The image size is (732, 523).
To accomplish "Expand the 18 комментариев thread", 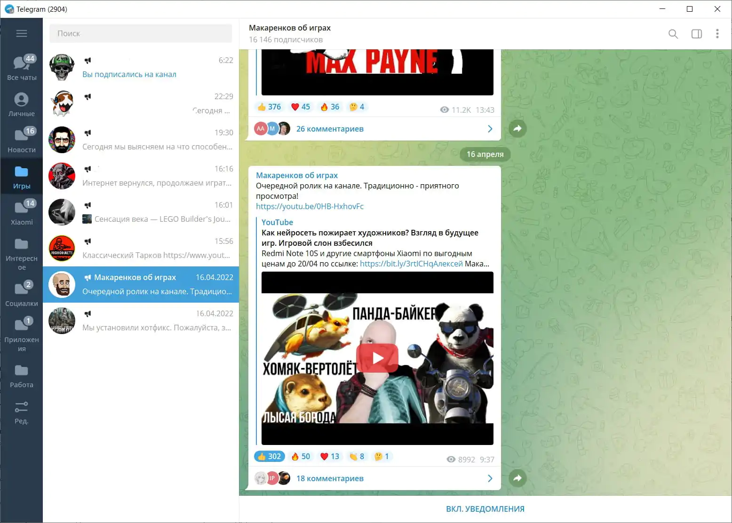I will tap(329, 478).
